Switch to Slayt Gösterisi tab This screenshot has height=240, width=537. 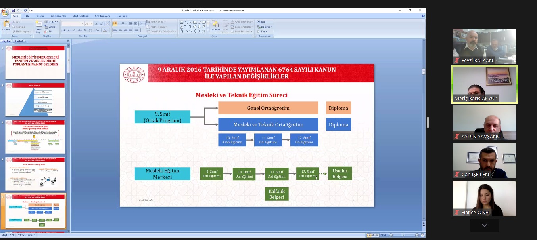pyautogui.click(x=81, y=16)
